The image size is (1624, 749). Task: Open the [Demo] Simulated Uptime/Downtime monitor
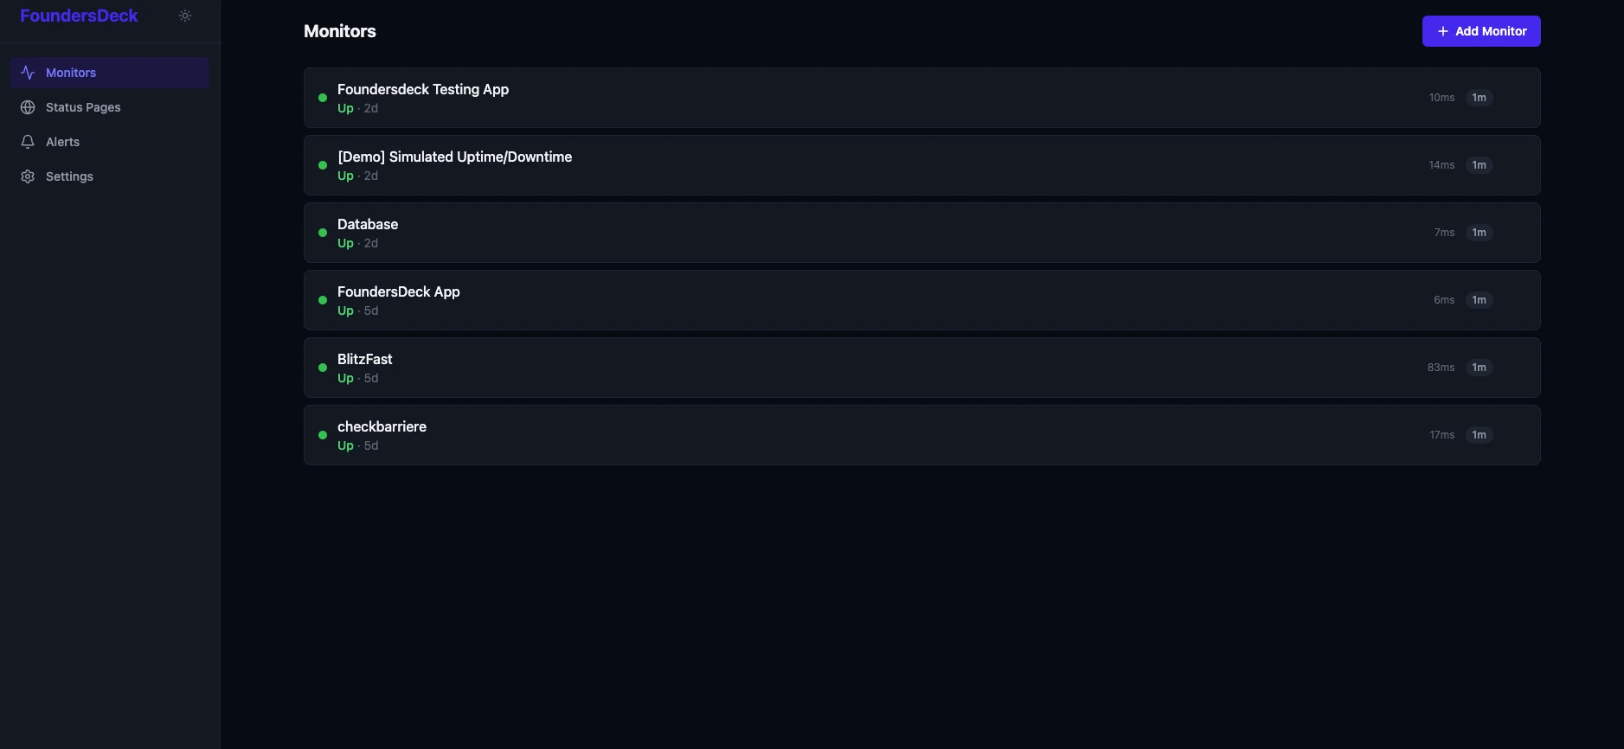click(x=454, y=157)
